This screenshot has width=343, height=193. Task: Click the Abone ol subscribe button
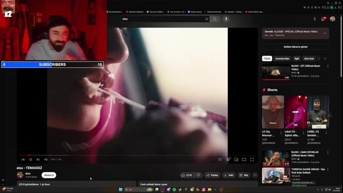tap(49, 175)
